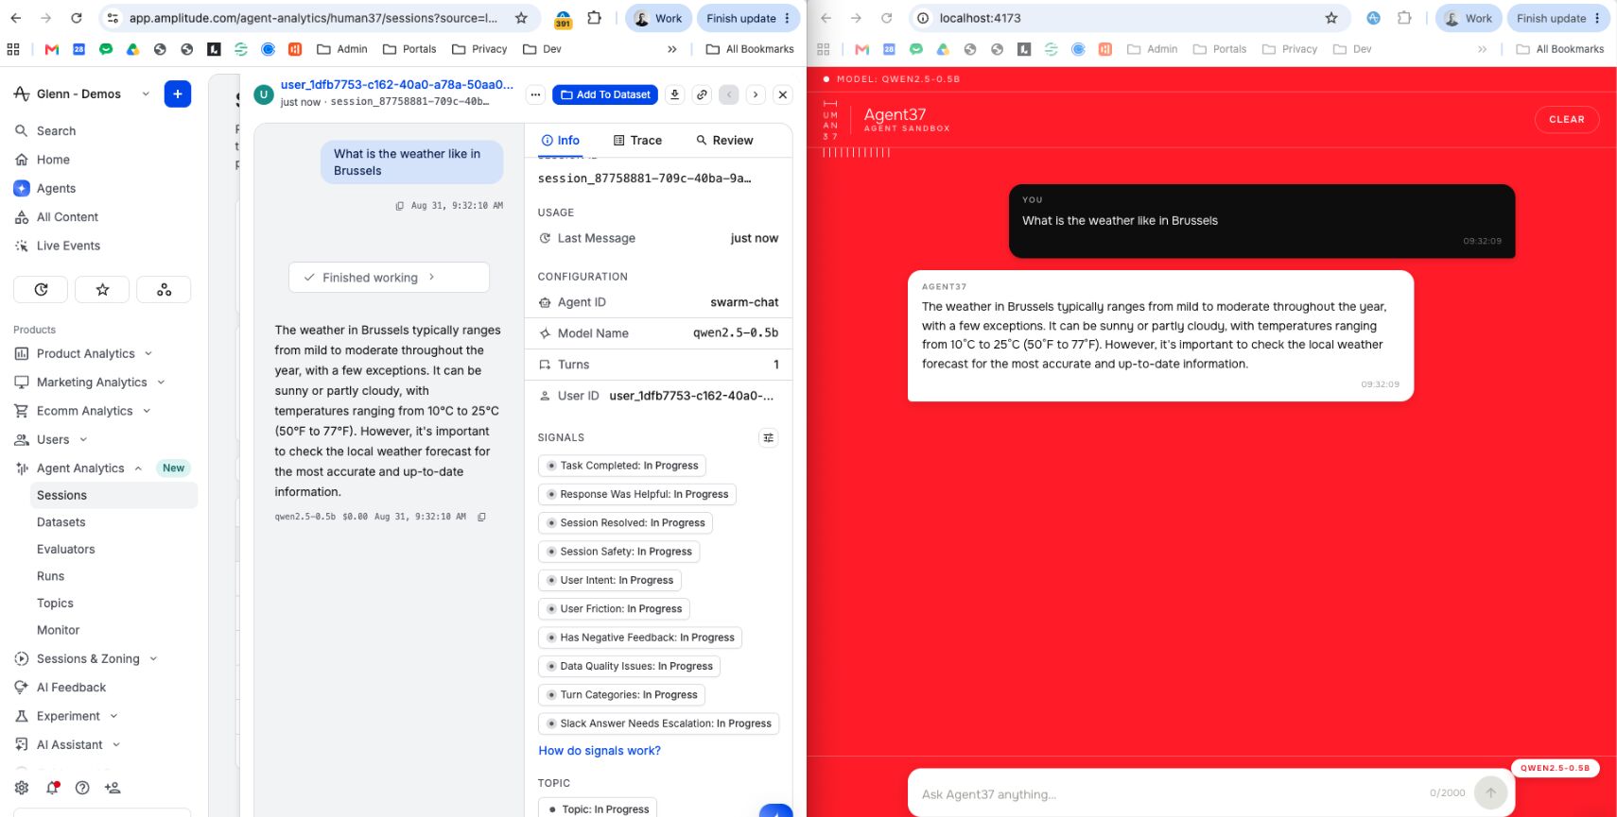Open Google Drive bookmark in the left browser
The height and width of the screenshot is (817, 1617).
(x=132, y=49)
